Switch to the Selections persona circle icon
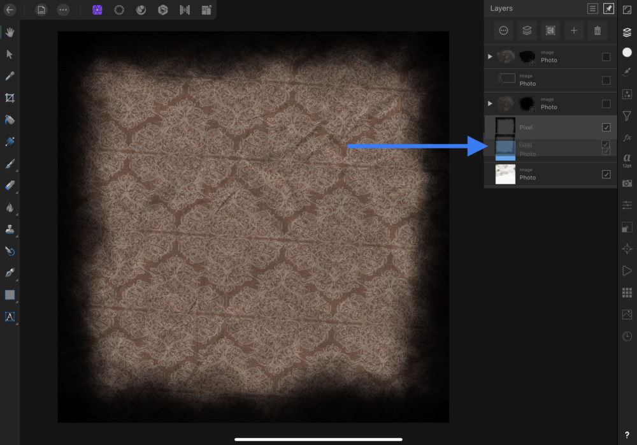 tap(119, 10)
